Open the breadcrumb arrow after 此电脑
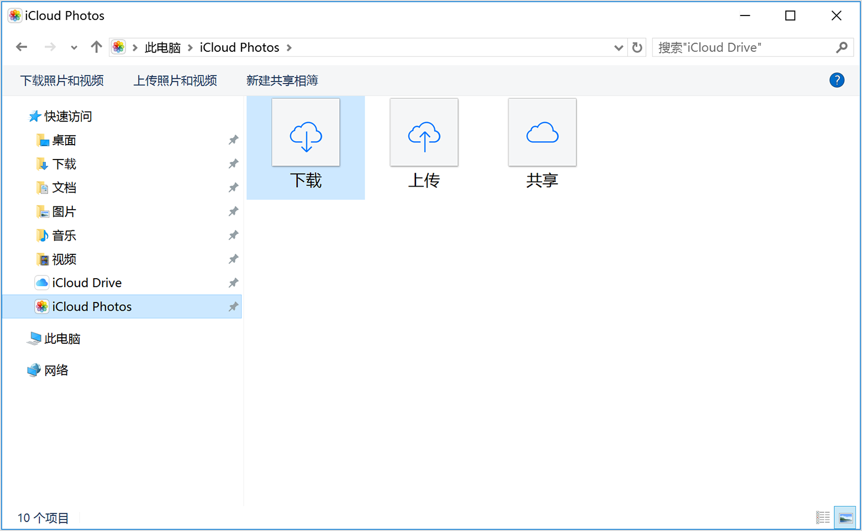862x531 pixels. point(188,47)
